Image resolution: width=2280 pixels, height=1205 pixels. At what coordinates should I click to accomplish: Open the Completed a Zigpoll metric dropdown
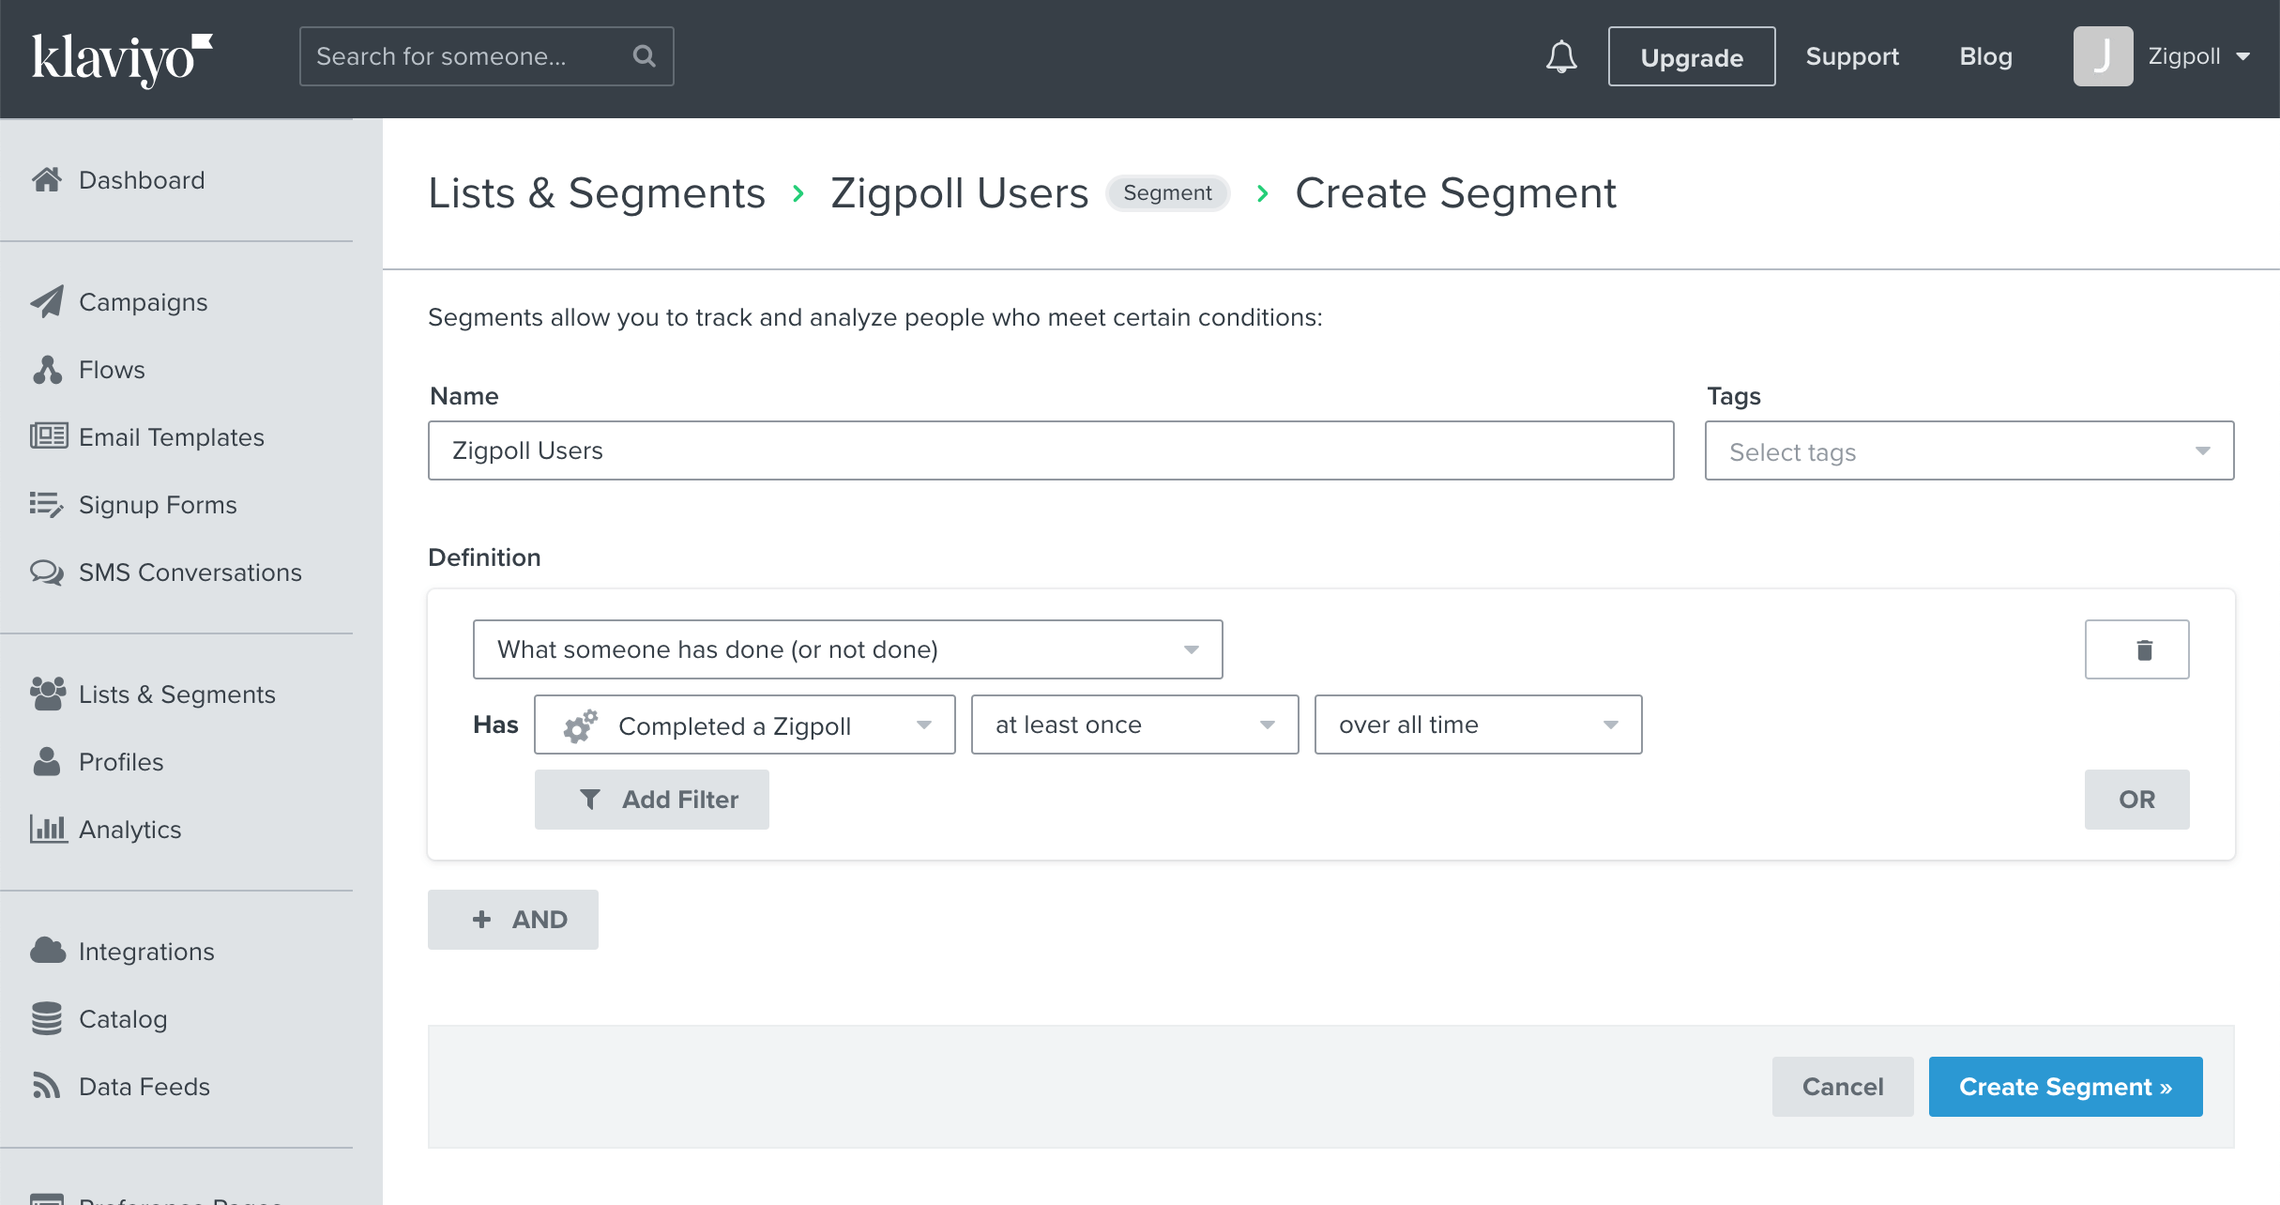point(744,725)
